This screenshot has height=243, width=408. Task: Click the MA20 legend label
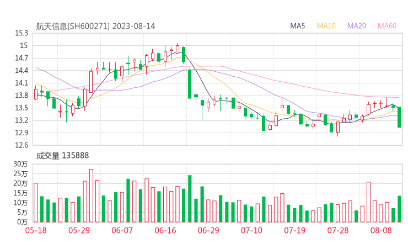tap(357, 26)
